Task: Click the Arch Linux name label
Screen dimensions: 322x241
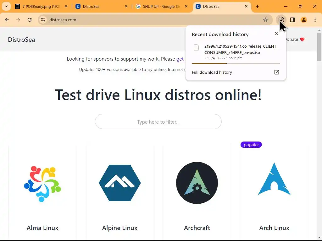Action: (274, 228)
